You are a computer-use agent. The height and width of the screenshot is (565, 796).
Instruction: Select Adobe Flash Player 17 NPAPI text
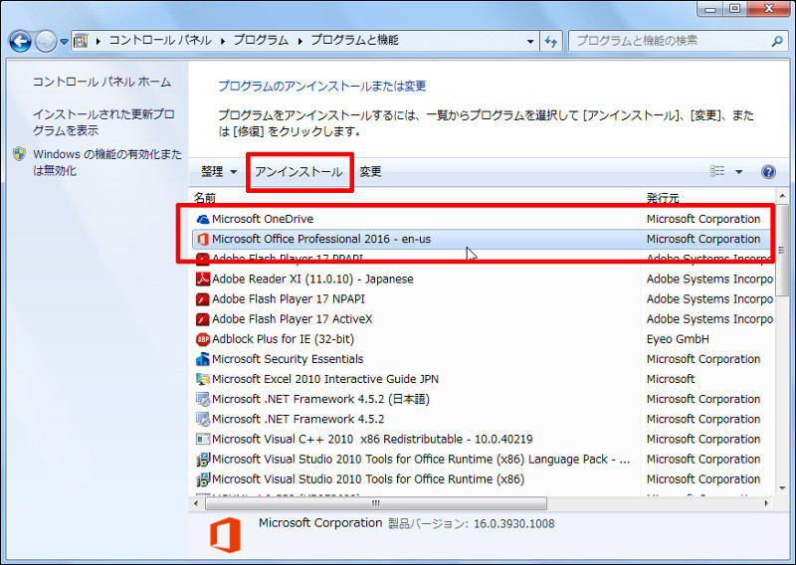(289, 299)
